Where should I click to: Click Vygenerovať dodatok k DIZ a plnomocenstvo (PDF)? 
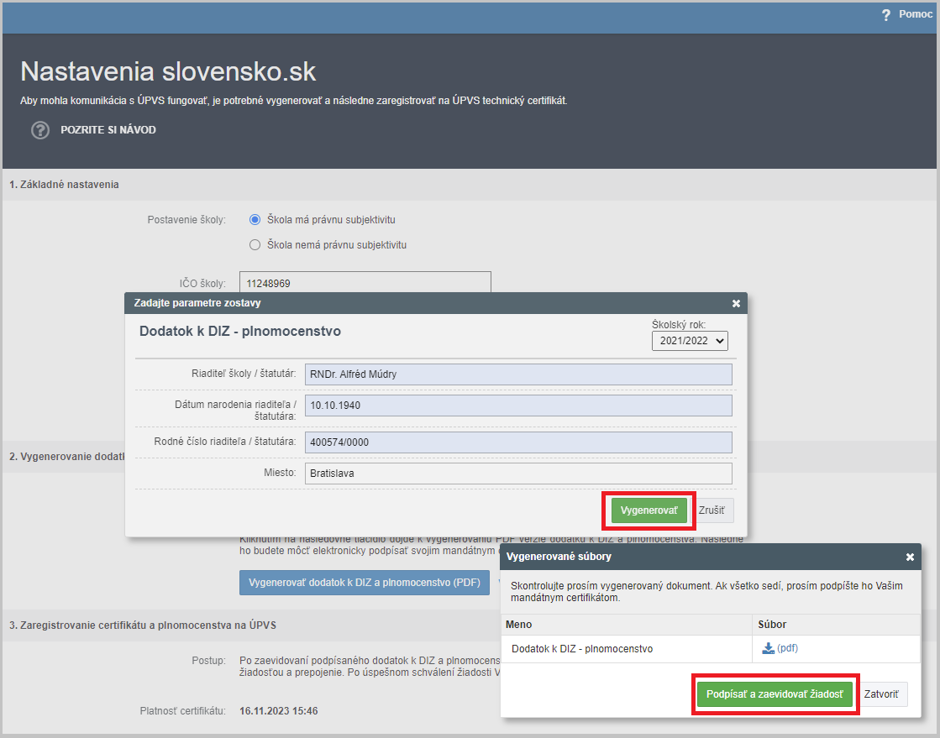click(x=365, y=582)
